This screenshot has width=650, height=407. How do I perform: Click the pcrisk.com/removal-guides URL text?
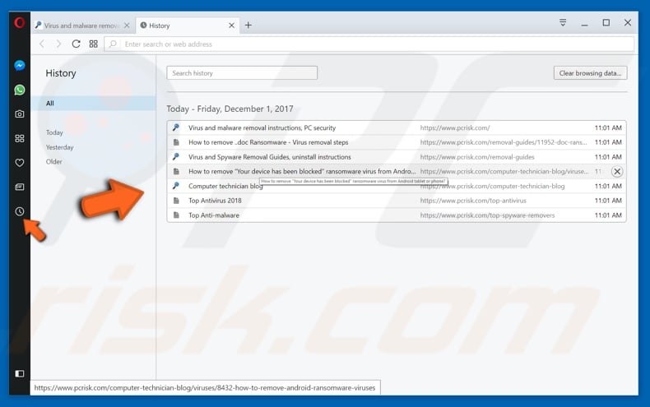pos(477,157)
